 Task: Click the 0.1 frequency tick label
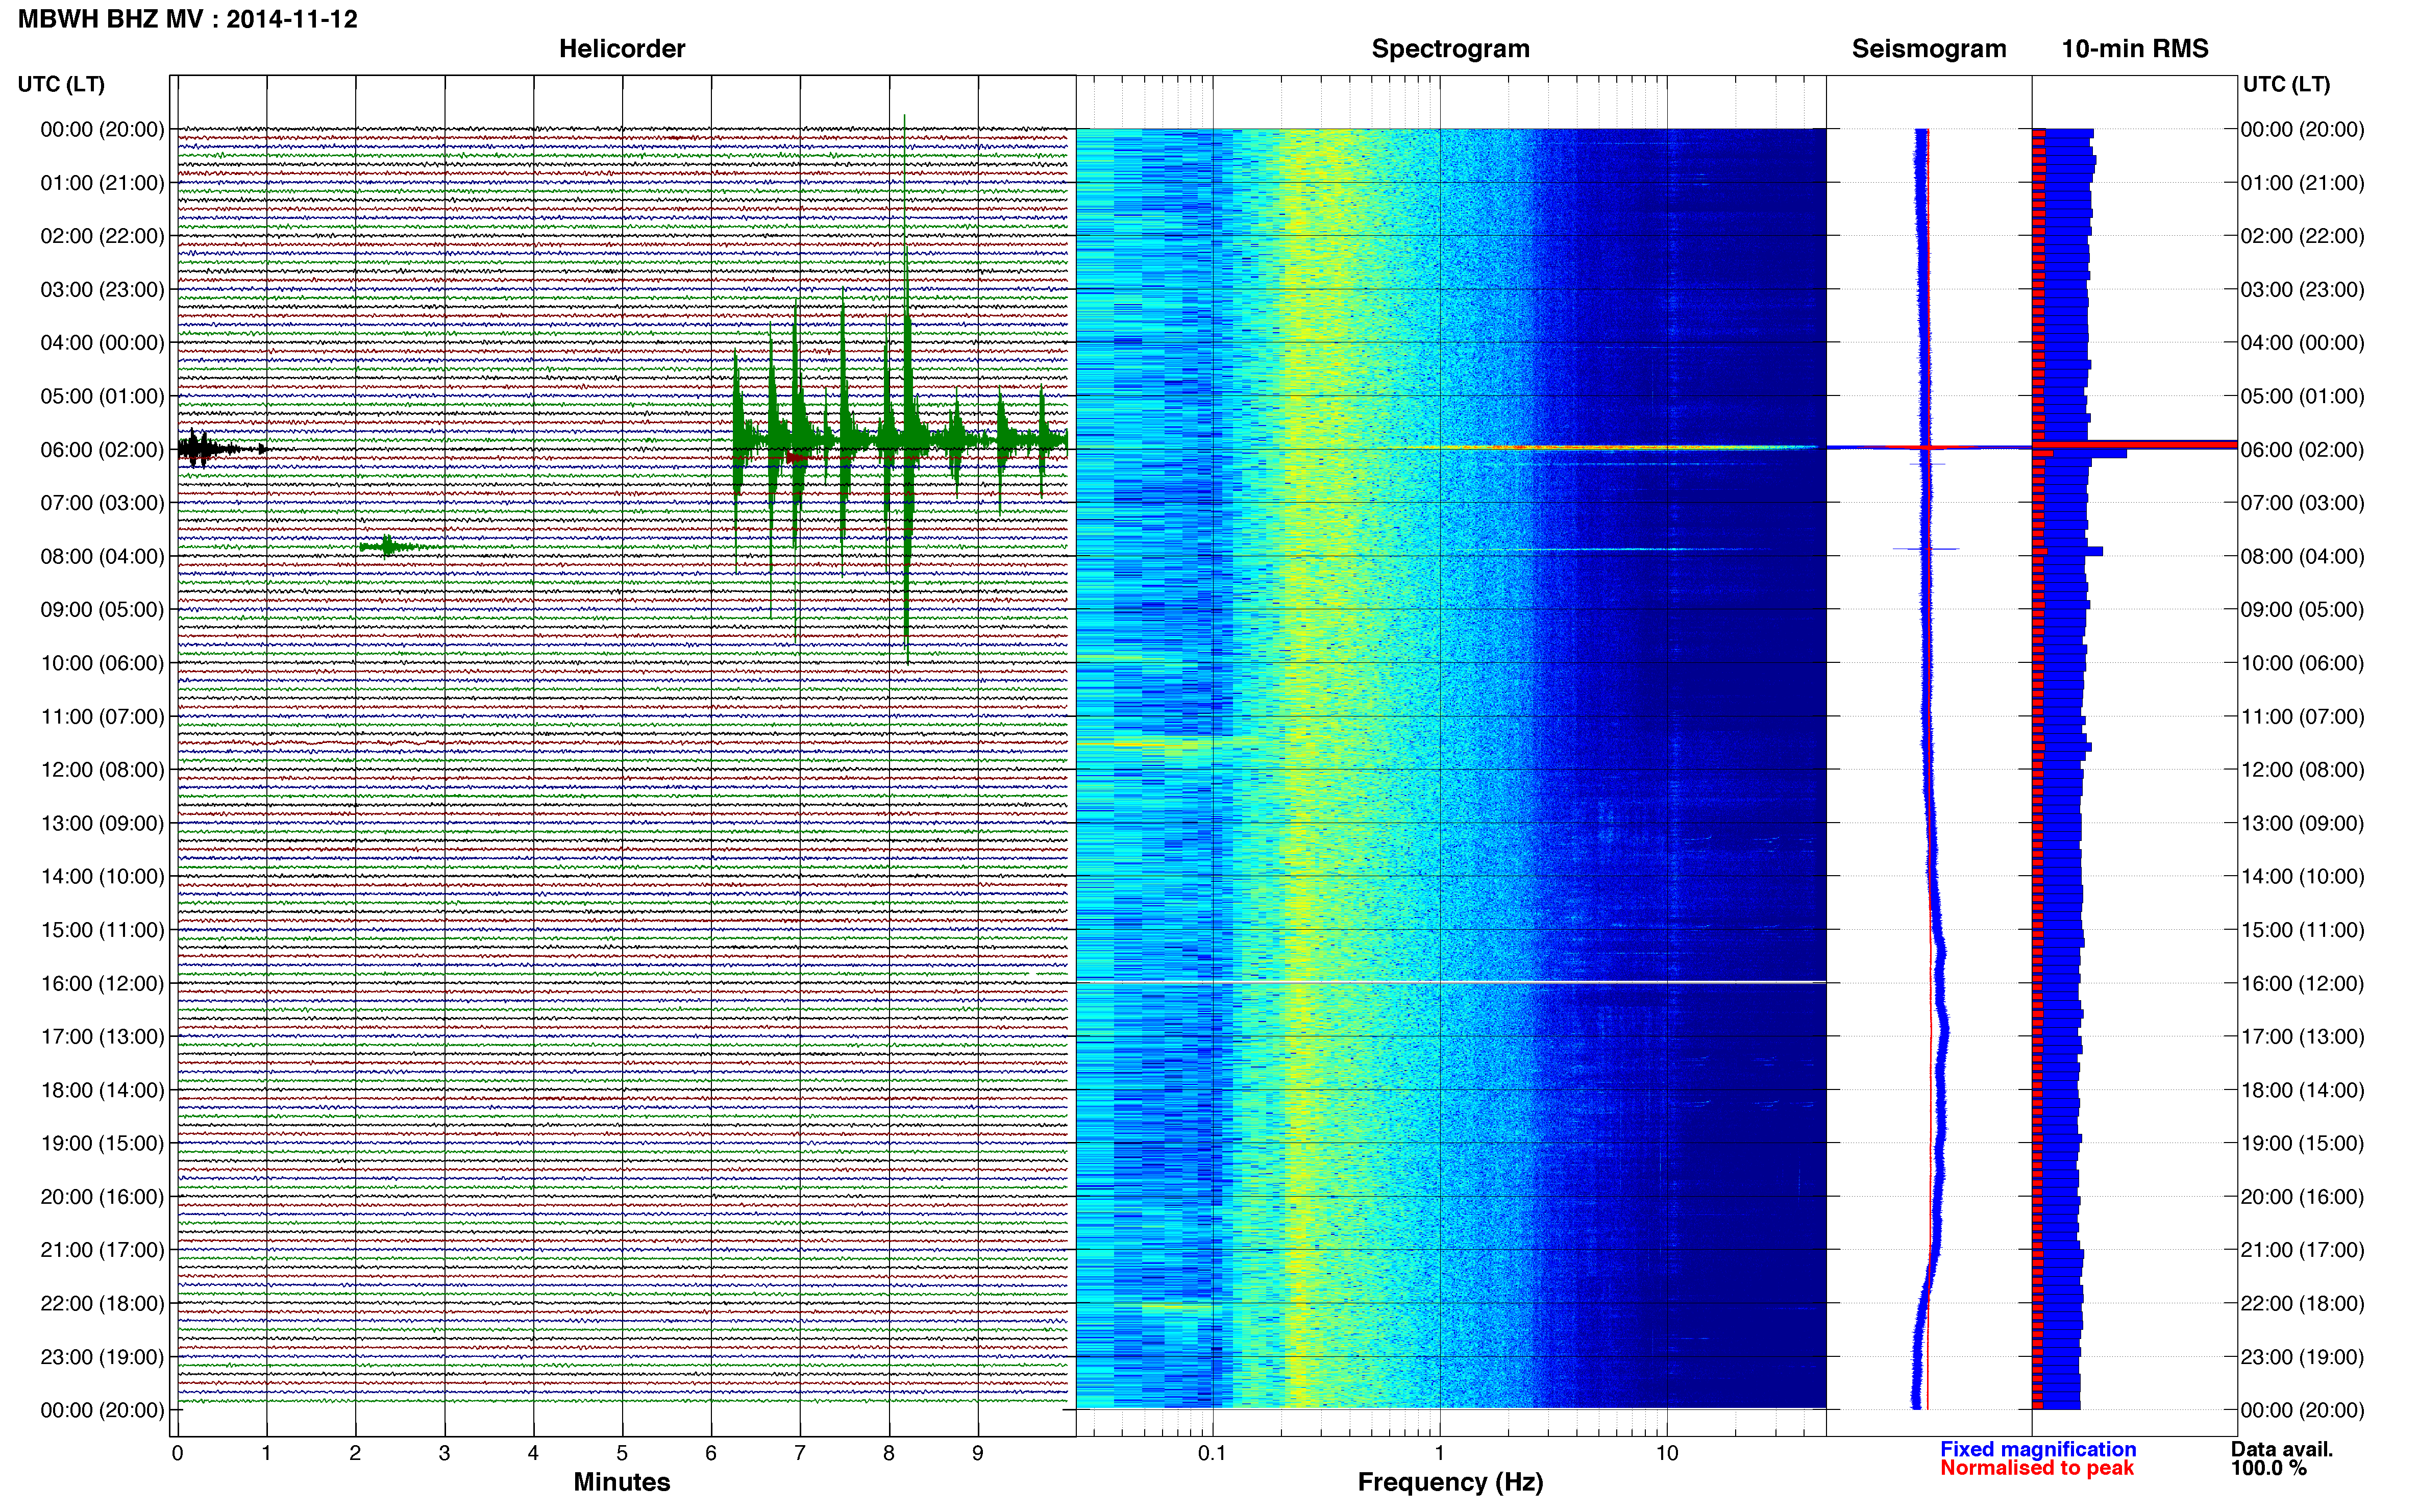click(1212, 1453)
